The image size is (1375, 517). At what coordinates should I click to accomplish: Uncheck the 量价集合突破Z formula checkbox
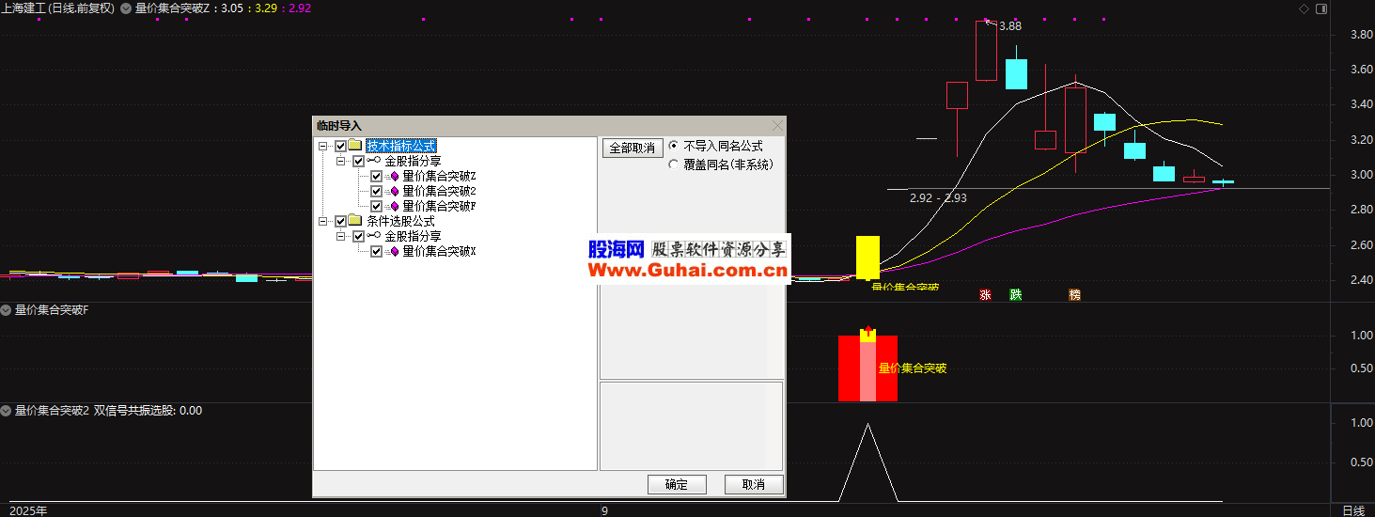[x=376, y=177]
